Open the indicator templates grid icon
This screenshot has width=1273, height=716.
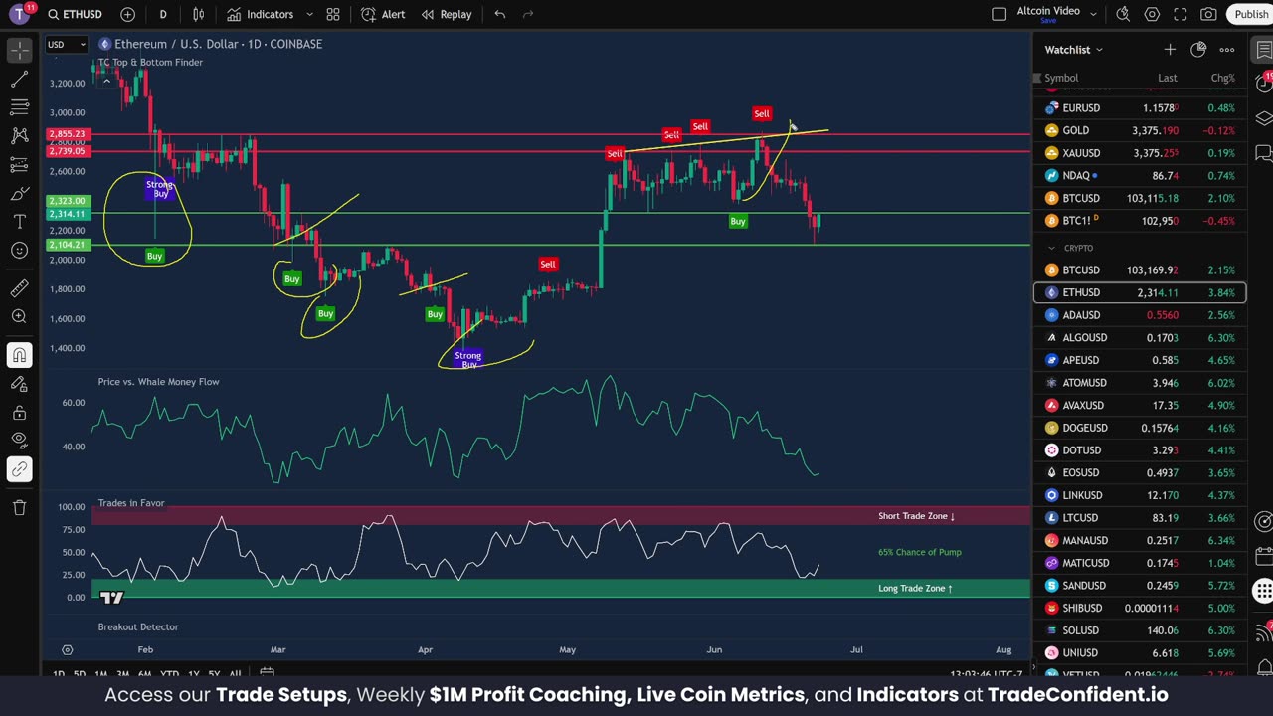pyautogui.click(x=333, y=14)
